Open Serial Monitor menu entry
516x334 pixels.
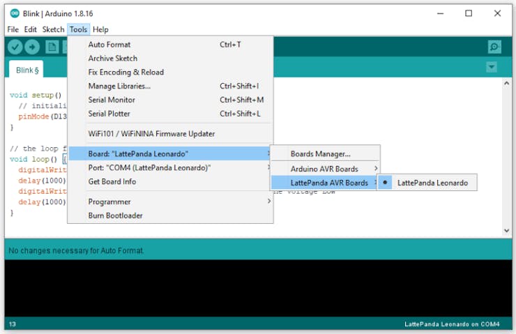pos(170,100)
